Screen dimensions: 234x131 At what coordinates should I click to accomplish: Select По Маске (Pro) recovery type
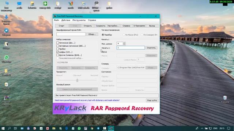pyautogui.click(x=124, y=35)
